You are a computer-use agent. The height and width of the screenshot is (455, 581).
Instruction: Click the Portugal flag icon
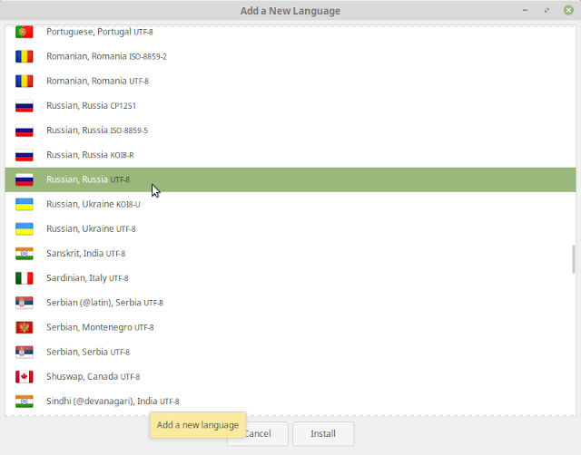25,32
